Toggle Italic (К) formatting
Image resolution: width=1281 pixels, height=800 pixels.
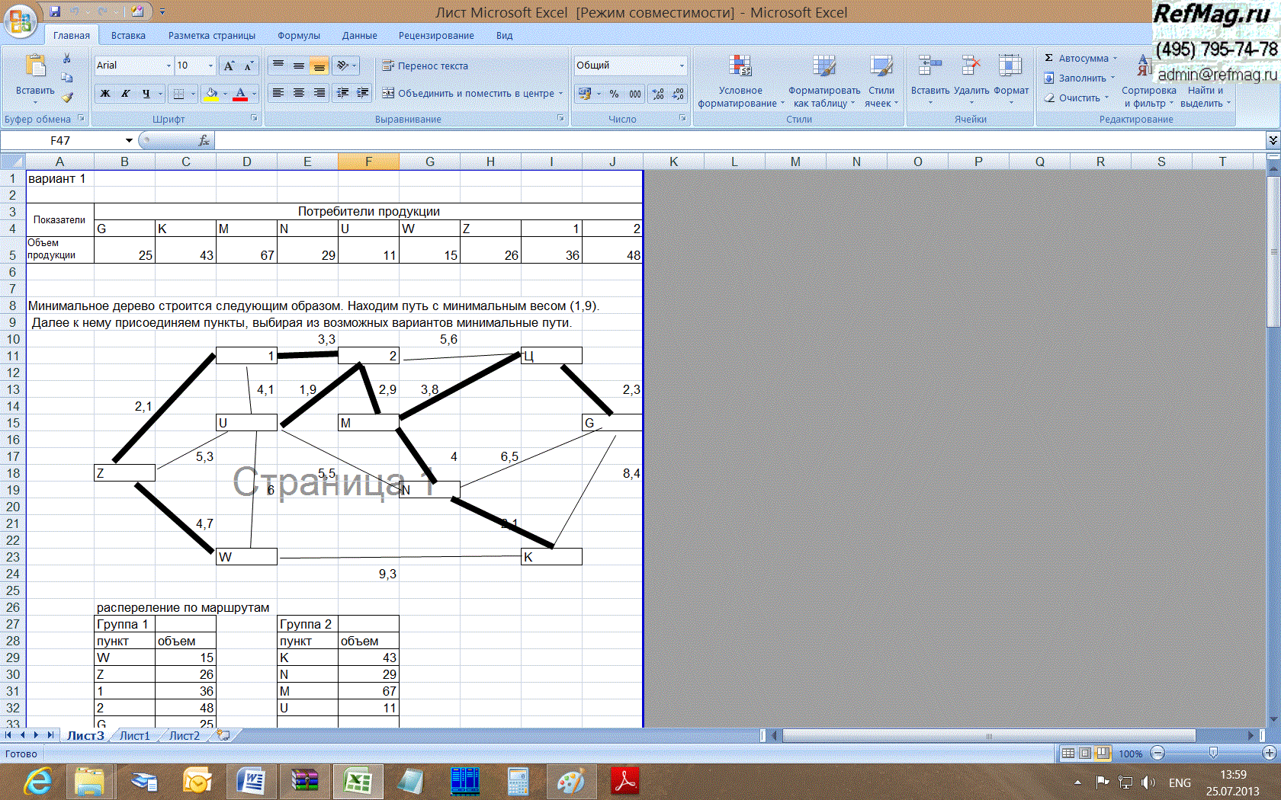(x=125, y=94)
